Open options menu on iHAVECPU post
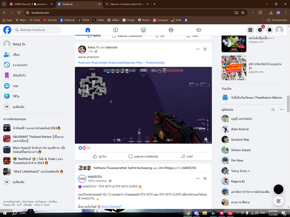This screenshot has width=290, height=217. [198, 178]
